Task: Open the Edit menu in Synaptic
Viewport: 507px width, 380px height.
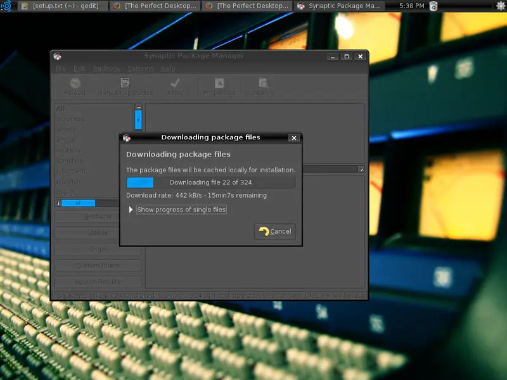Action: (x=79, y=69)
